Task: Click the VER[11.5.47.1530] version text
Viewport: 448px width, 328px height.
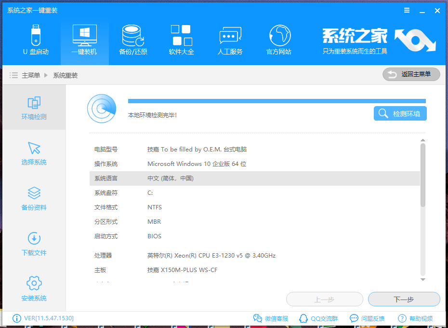Action: (49, 318)
